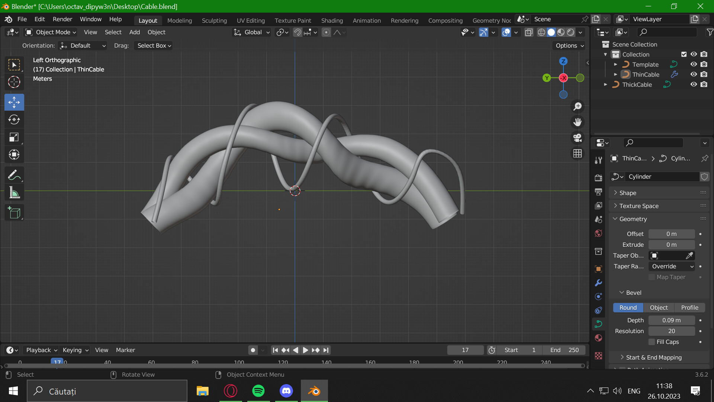This screenshot has width=714, height=402.
Task: Open the Render menu
Action: tap(62, 19)
